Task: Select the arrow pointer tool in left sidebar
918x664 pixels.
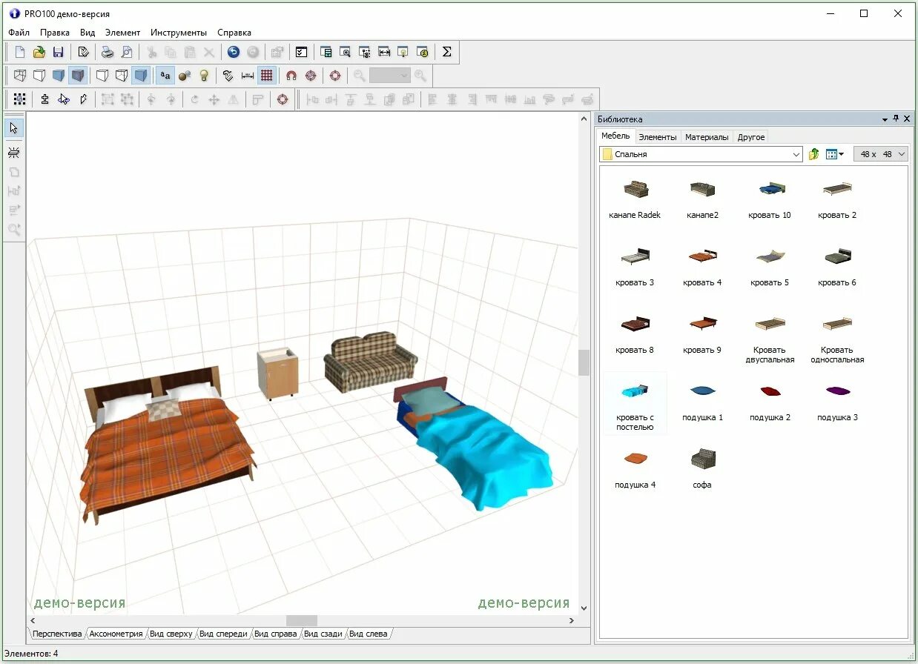Action: (x=14, y=128)
